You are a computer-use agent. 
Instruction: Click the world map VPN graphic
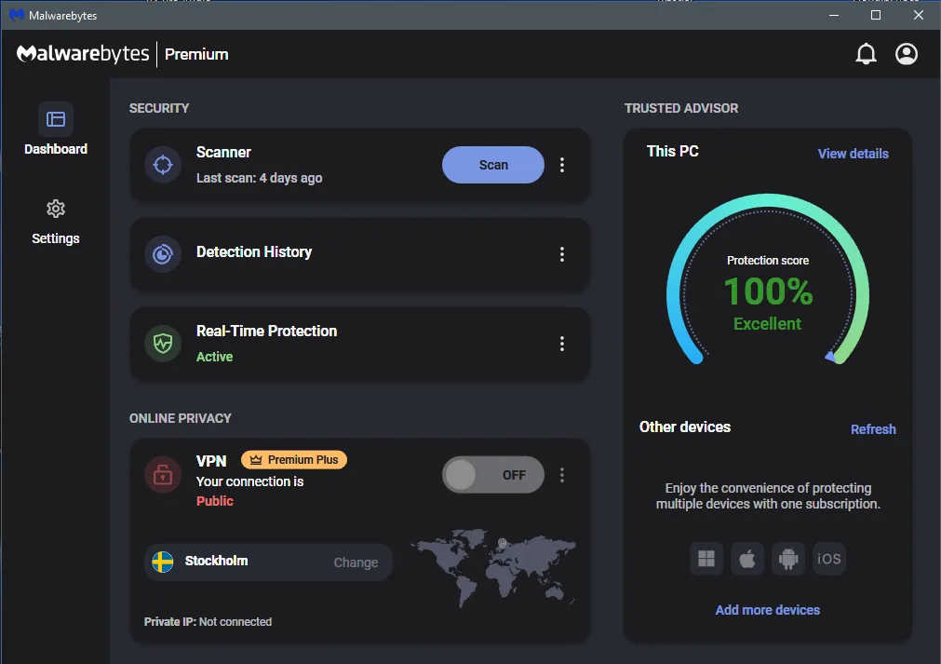pyautogui.click(x=493, y=567)
